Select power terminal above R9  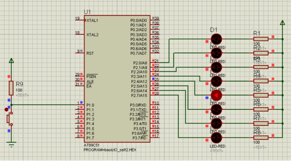pos(11,61)
